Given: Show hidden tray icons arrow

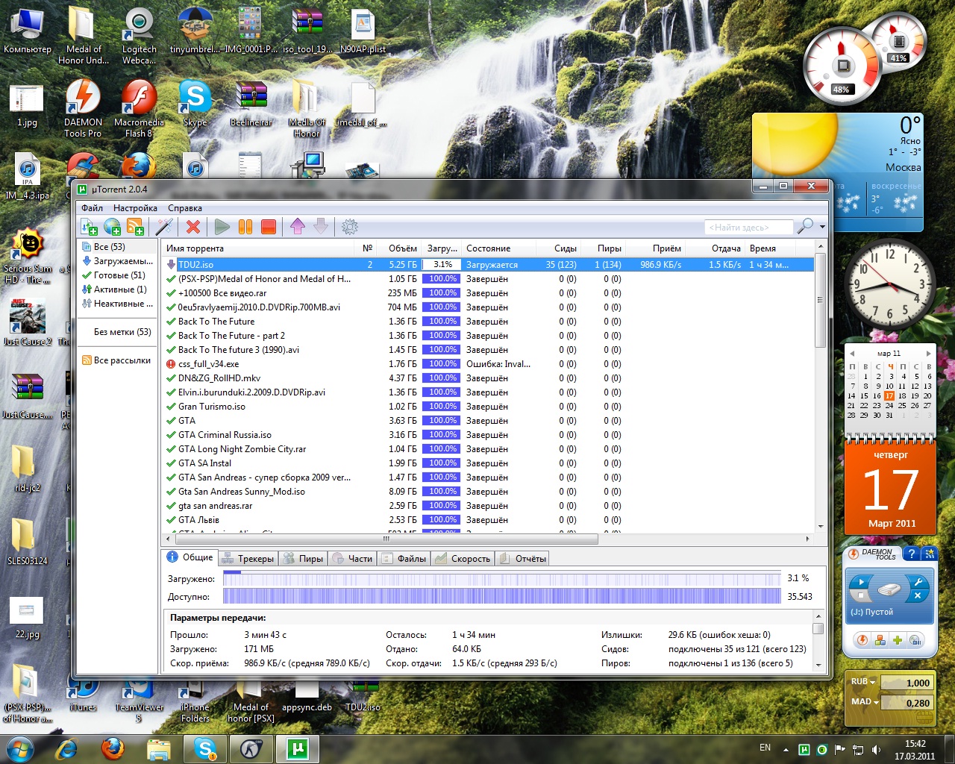Looking at the screenshot, I should (785, 749).
